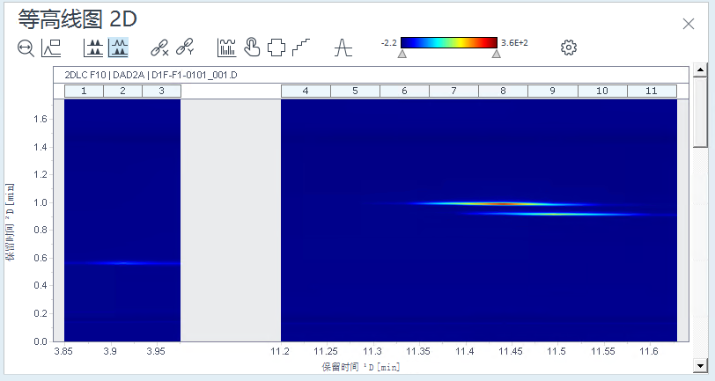Click the -2.2 minimum scale value
Screen dimensions: 715x381
coord(389,43)
